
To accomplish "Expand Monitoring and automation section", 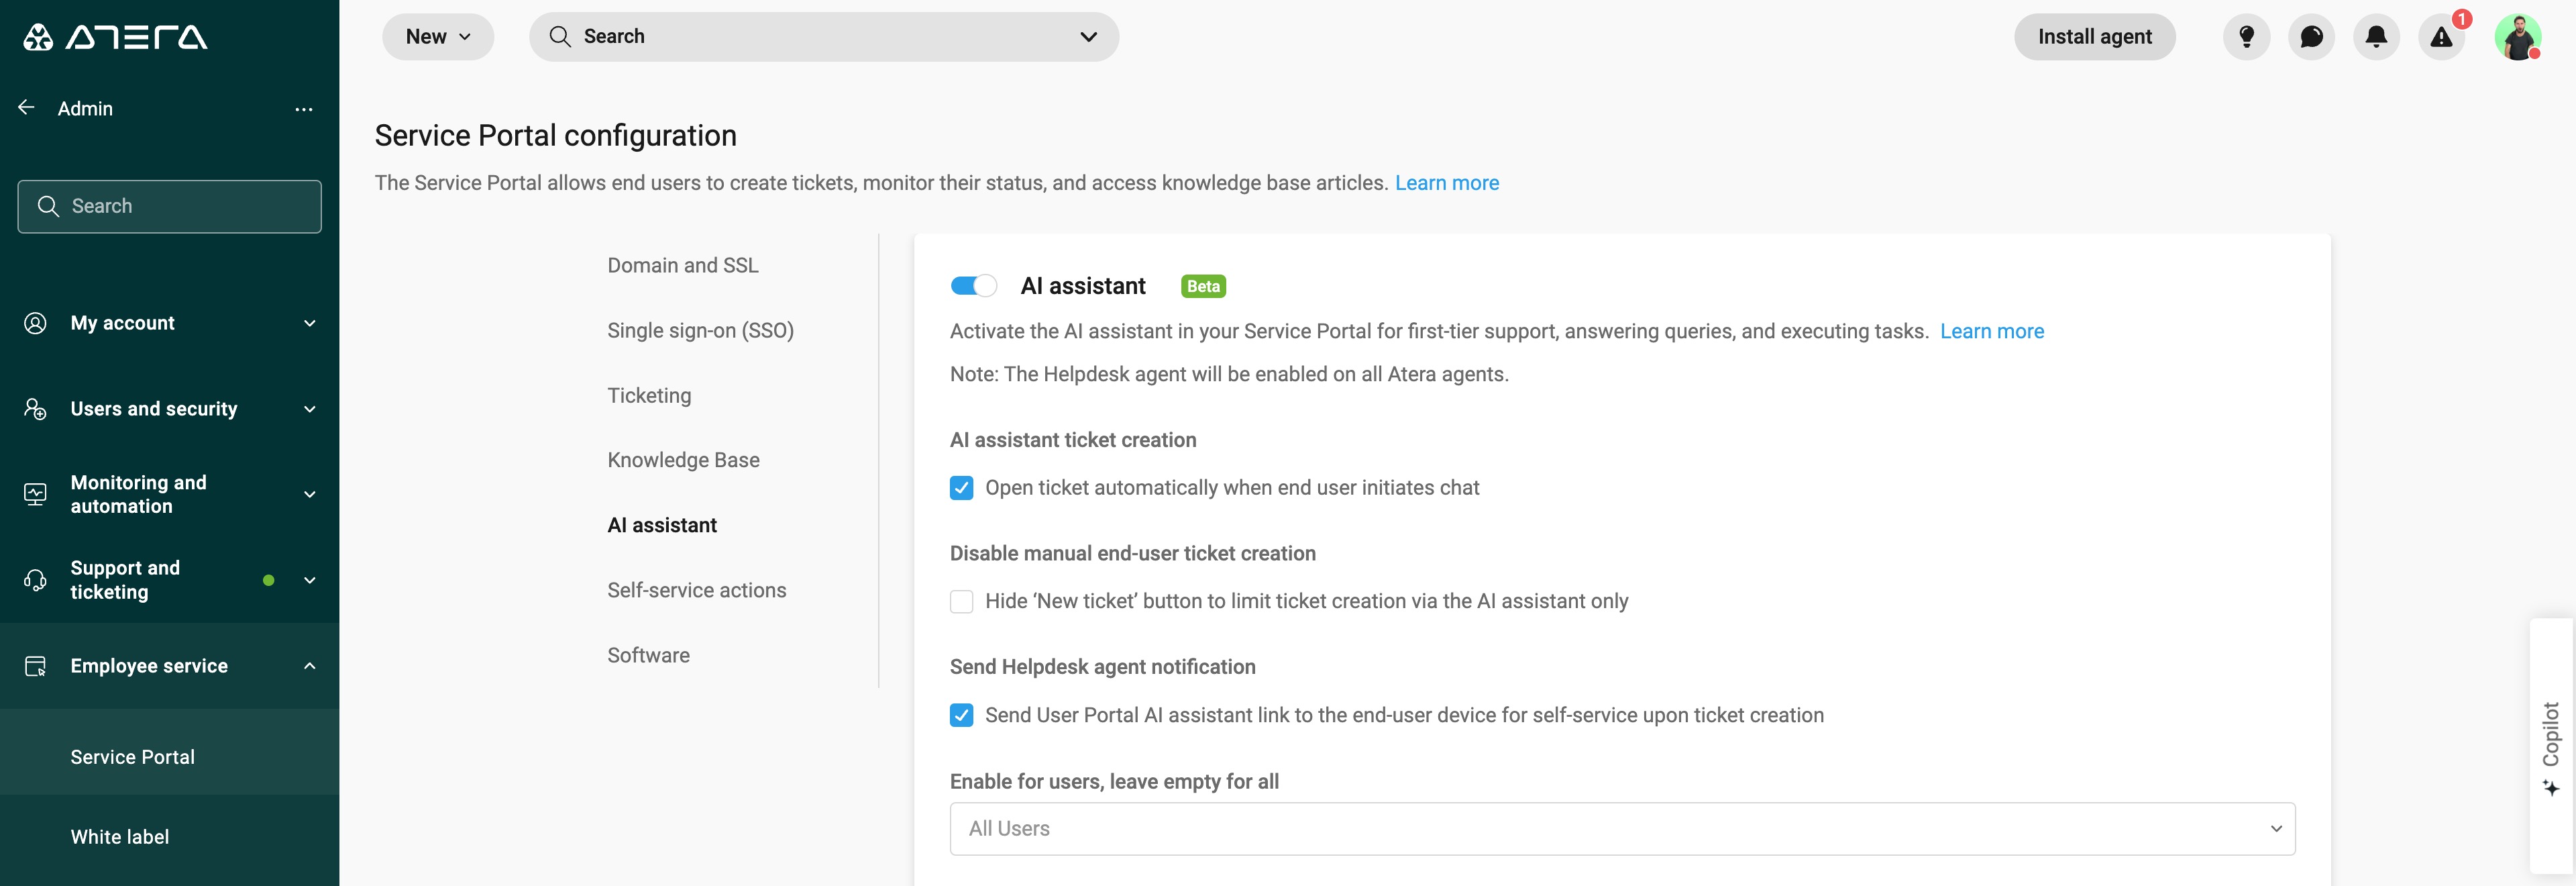I will [310, 494].
